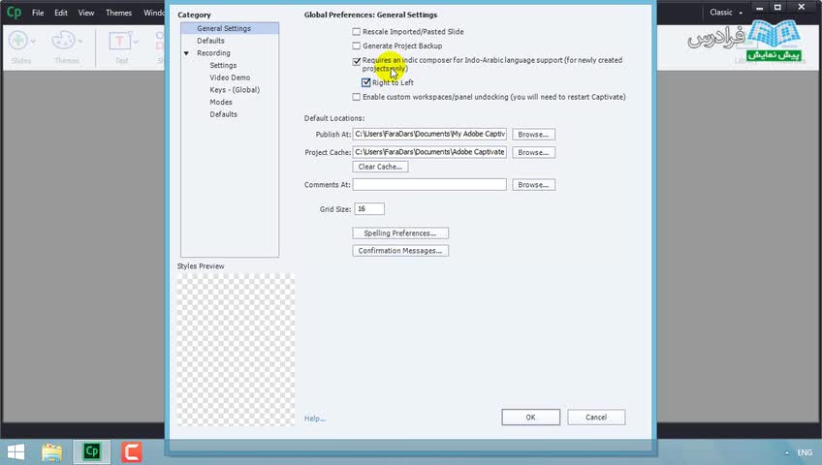This screenshot has width=822, height=465.
Task: Click Clear Cache button
Action: pos(380,167)
